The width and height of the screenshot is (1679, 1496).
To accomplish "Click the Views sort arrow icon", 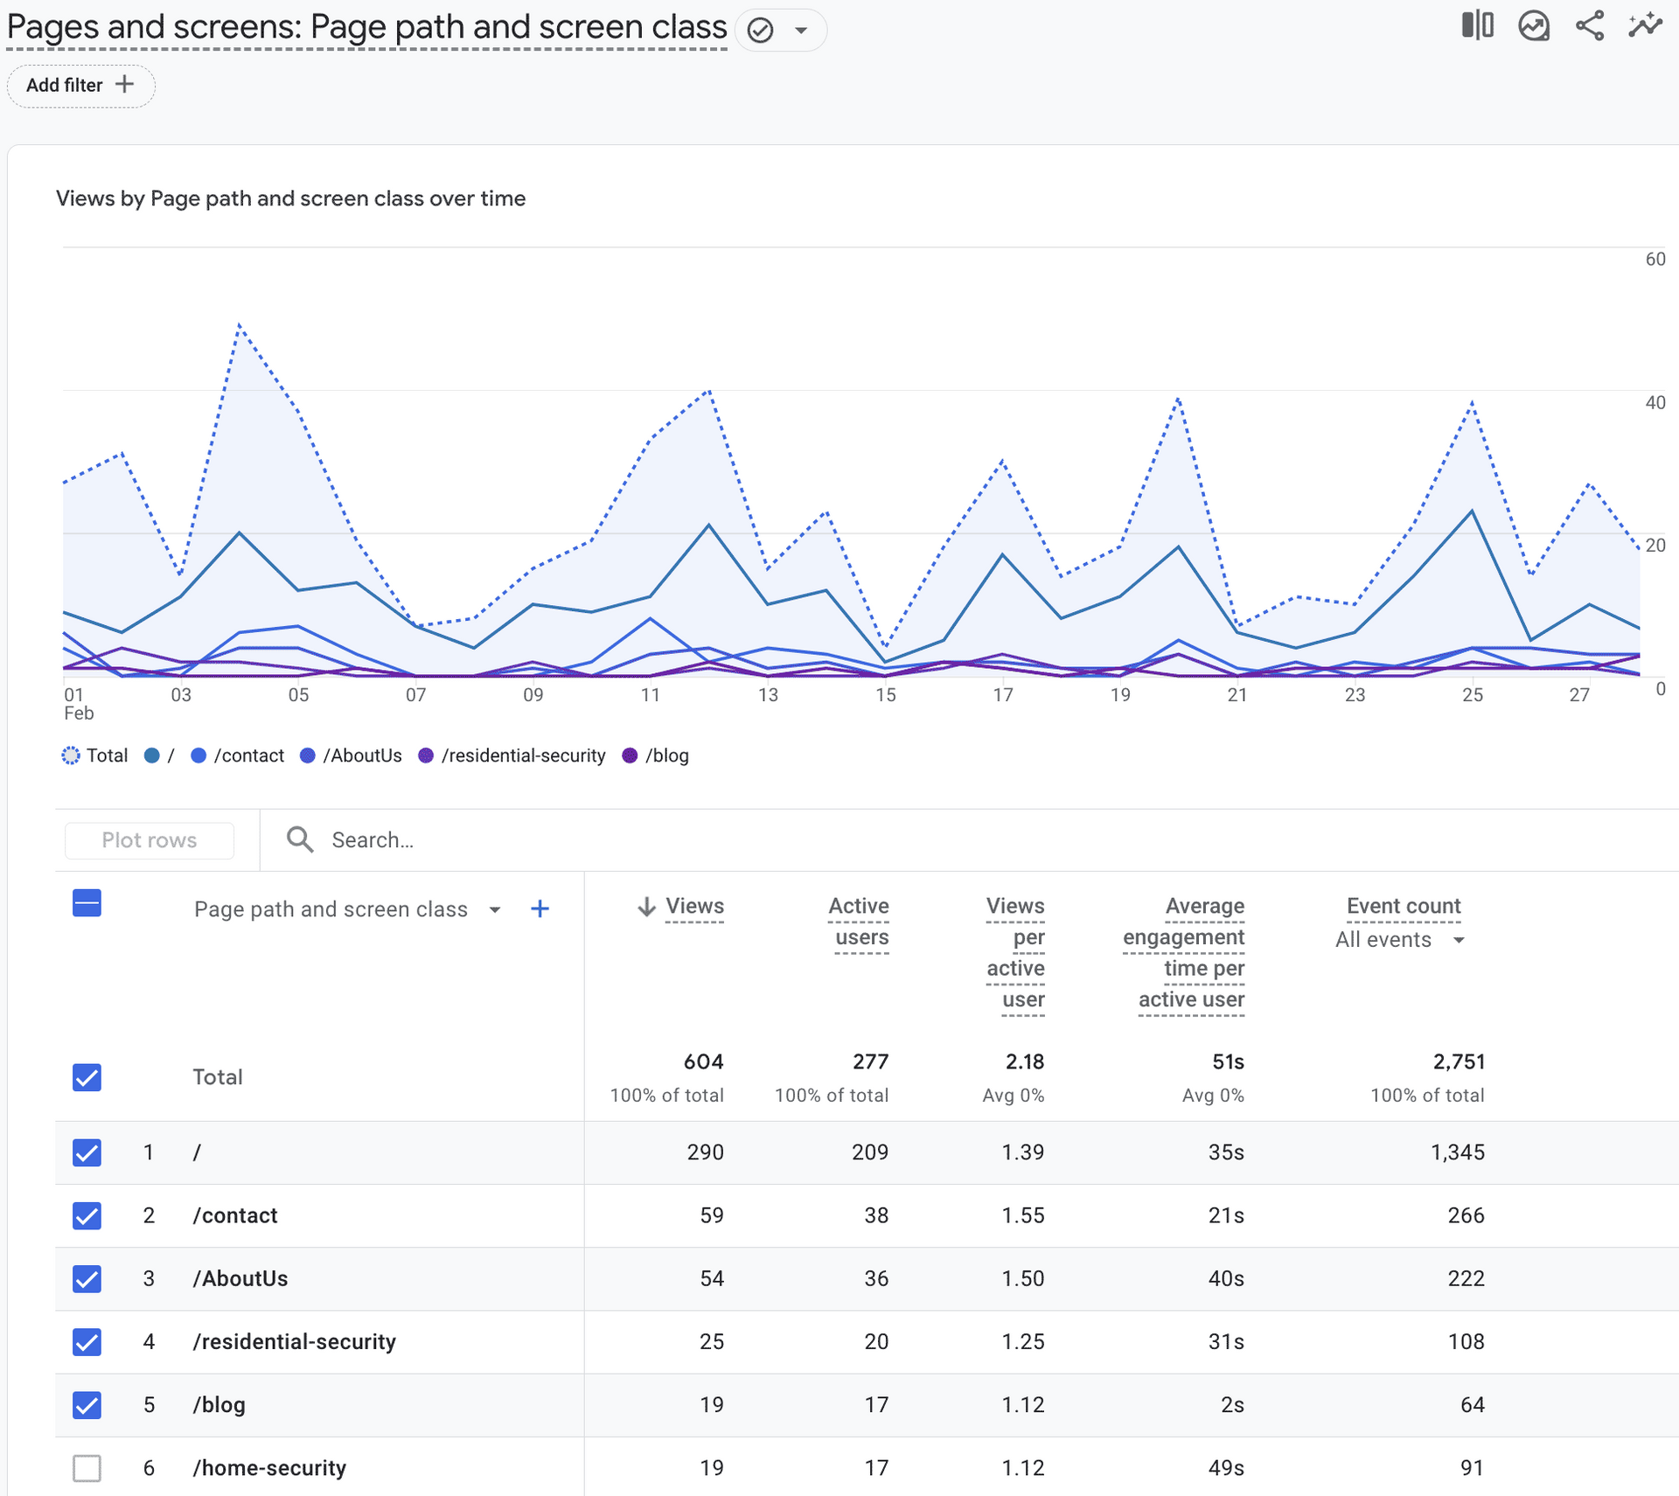I will click(x=646, y=907).
